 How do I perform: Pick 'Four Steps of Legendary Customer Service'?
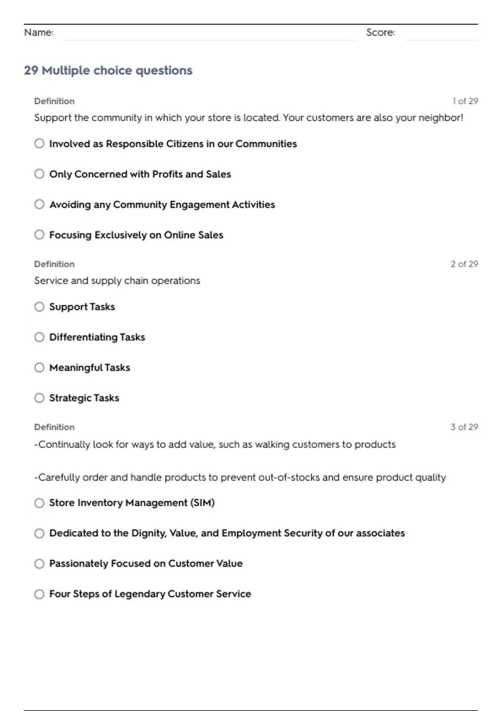(39, 594)
